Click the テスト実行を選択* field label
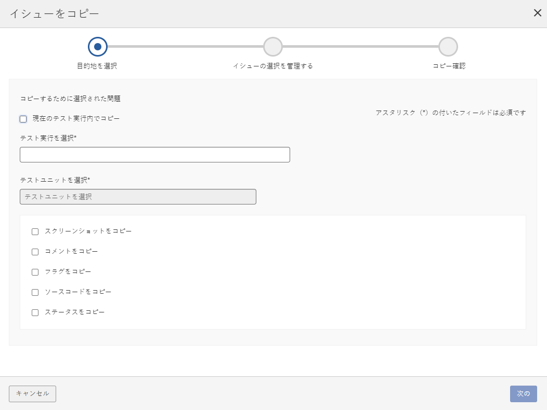 [x=48, y=138]
